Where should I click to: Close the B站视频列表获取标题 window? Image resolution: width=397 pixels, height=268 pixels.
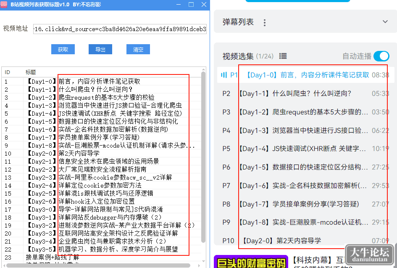pyautogui.click(x=204, y=5)
